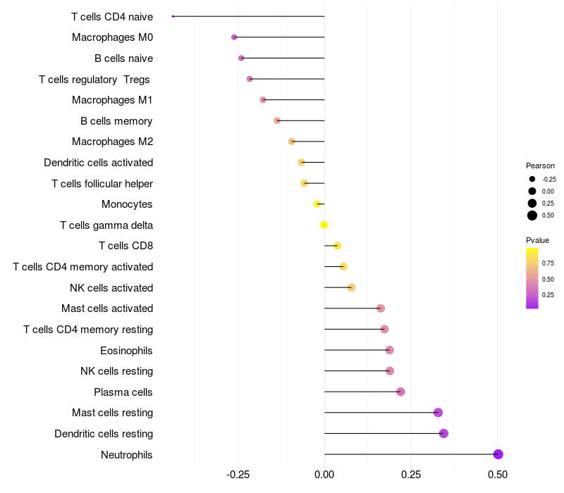Click the T cells CD4 naive dot
Screen dimensions: 564x493
(x=173, y=16)
